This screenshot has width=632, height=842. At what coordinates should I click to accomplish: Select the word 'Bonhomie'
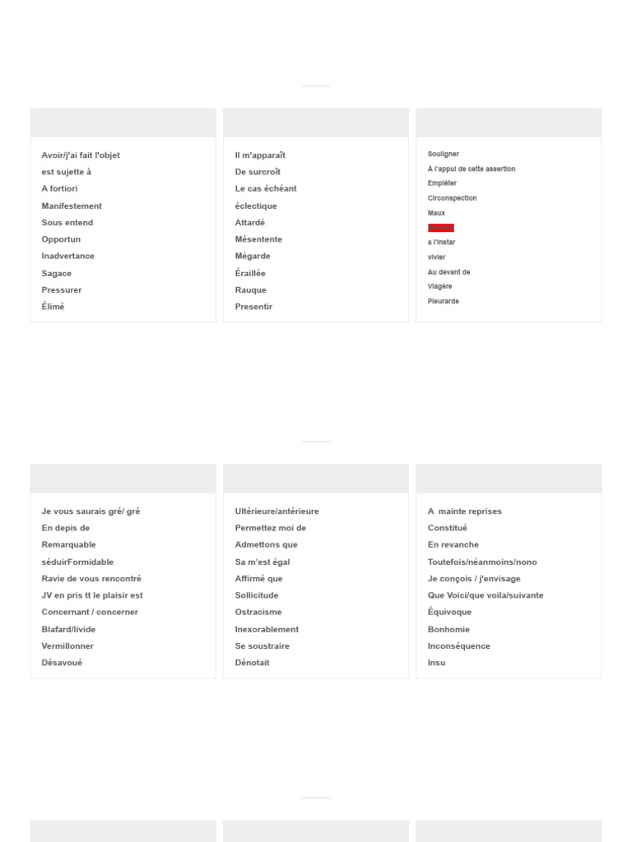click(448, 629)
